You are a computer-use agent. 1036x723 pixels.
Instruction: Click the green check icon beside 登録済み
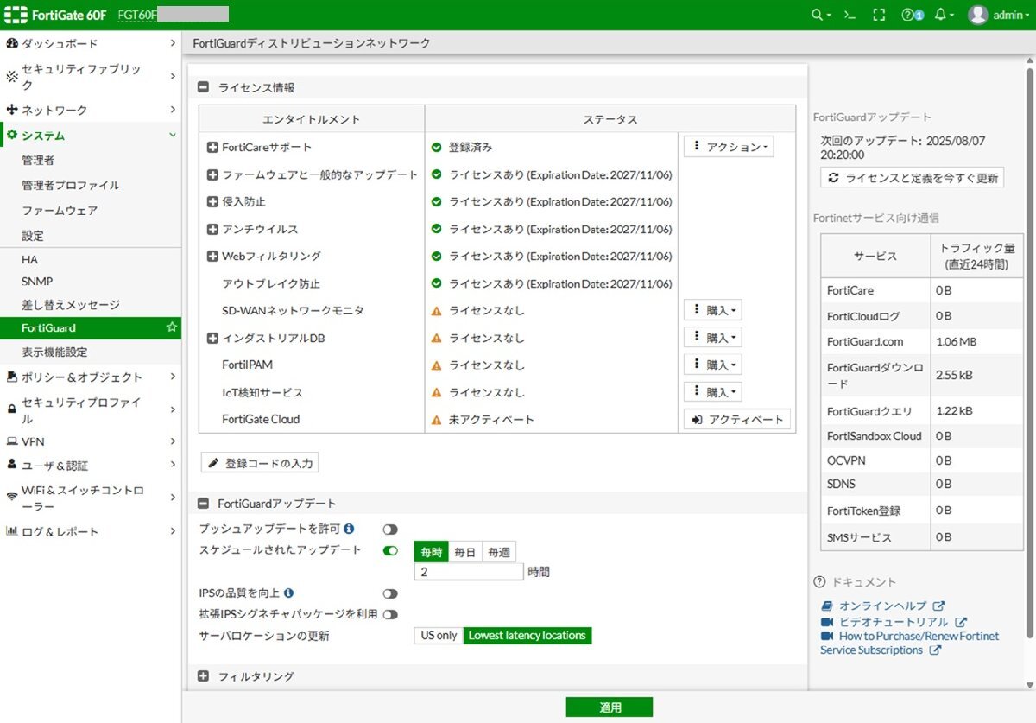click(x=437, y=148)
